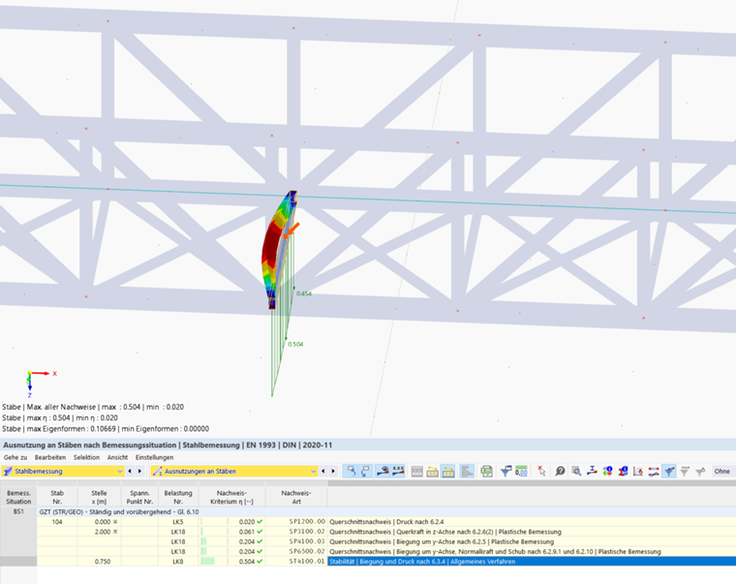Toggle result values x.xx display icon
736x584 pixels.
(398, 471)
